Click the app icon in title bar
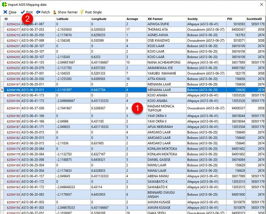 tap(4, 4)
